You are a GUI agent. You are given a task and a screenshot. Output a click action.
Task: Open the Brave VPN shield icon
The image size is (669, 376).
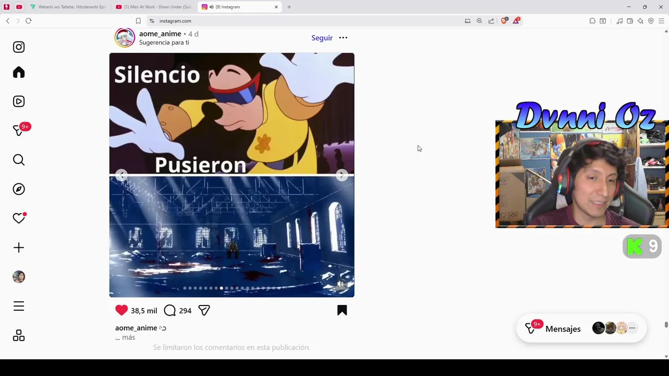[651, 21]
